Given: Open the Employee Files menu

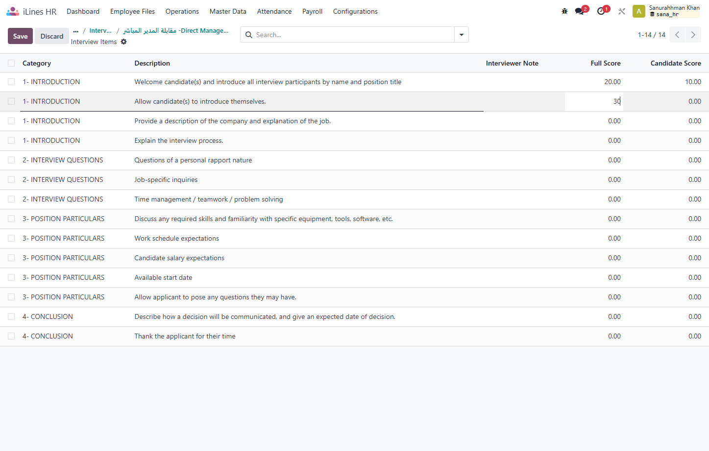Looking at the screenshot, I should (132, 11).
